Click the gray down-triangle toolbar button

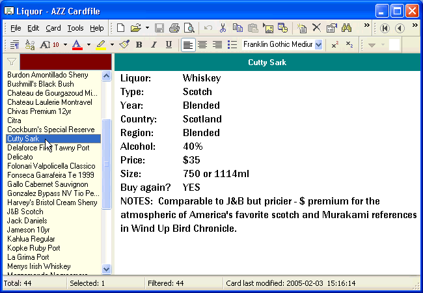372,45
